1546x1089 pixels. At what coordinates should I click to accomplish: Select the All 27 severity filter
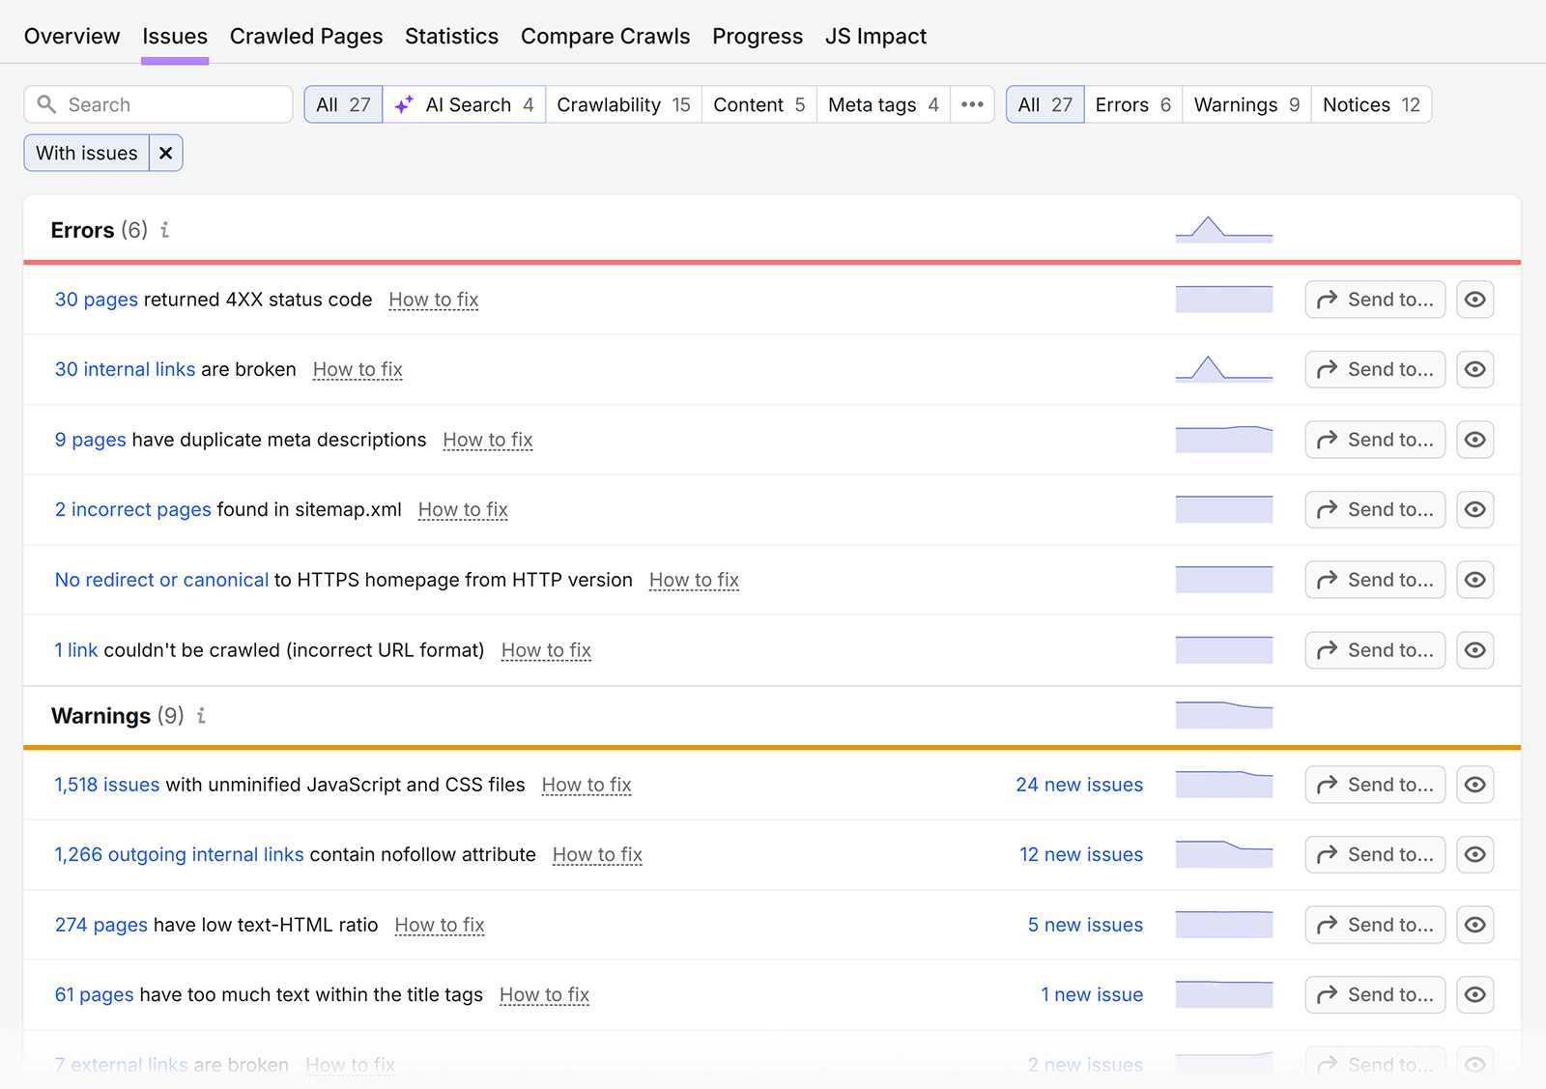click(x=1045, y=104)
